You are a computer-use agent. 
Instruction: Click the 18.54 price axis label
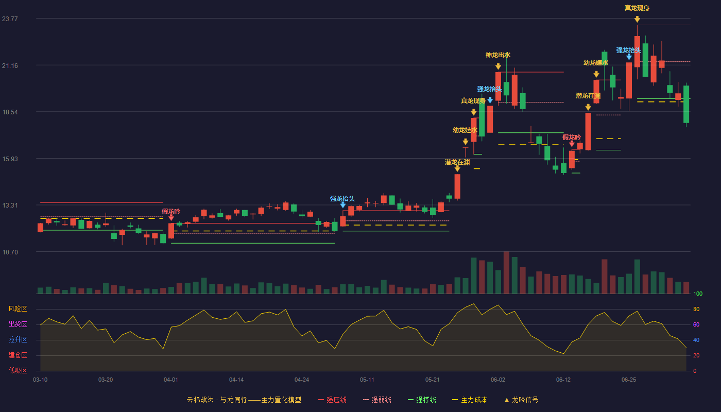(10, 112)
